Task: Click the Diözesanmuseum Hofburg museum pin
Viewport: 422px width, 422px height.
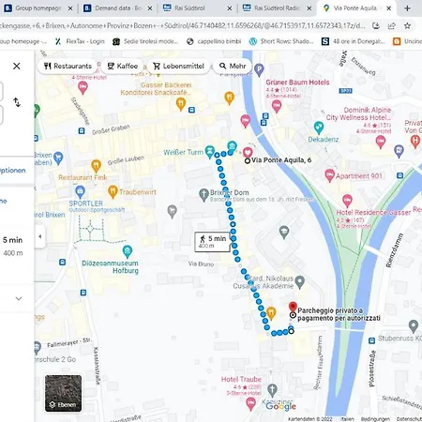Action: (128, 252)
